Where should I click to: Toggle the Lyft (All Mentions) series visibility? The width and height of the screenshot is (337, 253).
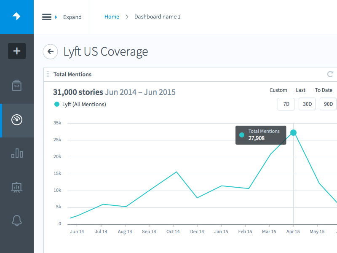(x=80, y=104)
